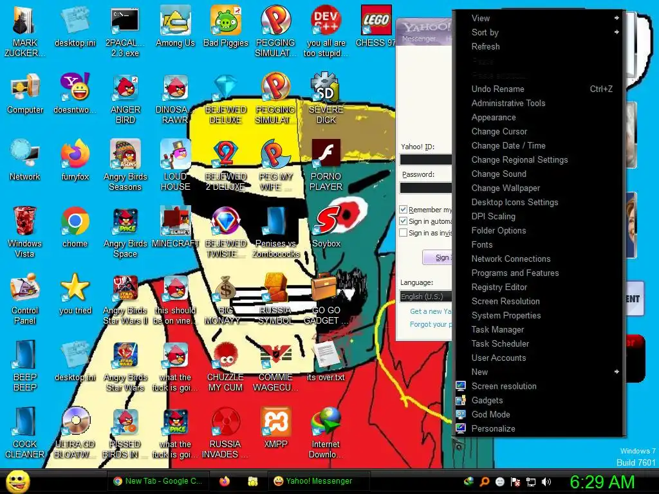Image resolution: width=659 pixels, height=494 pixels.
Task: Launch the MINECRAFT desktop icon
Action: click(175, 227)
